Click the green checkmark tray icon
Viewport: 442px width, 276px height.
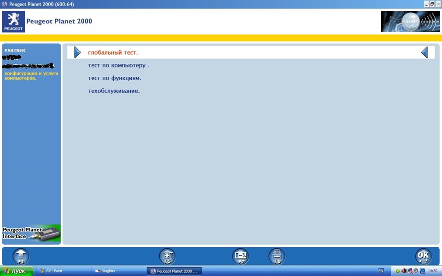[x=397, y=271]
